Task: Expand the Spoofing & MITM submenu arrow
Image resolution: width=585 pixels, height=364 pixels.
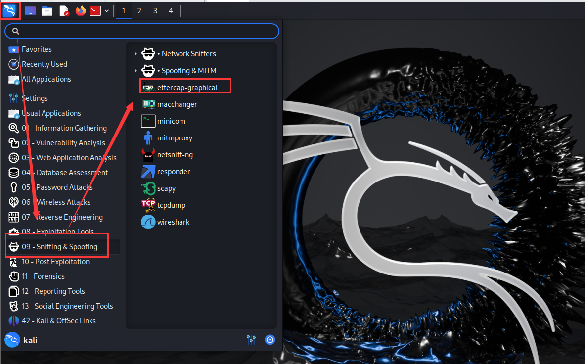Action: click(x=135, y=71)
